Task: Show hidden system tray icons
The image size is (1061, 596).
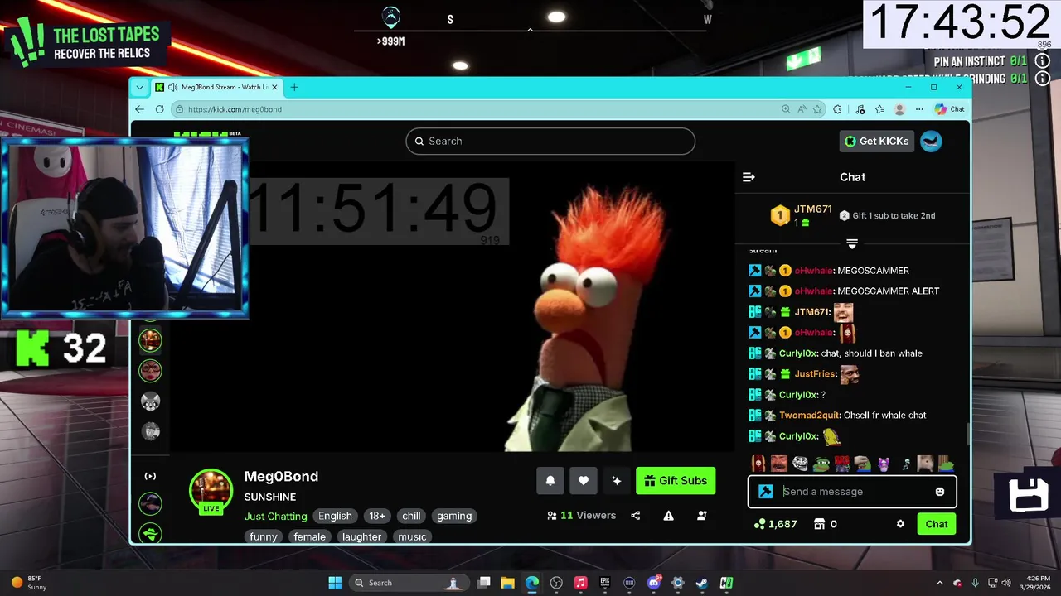Action: 940,583
